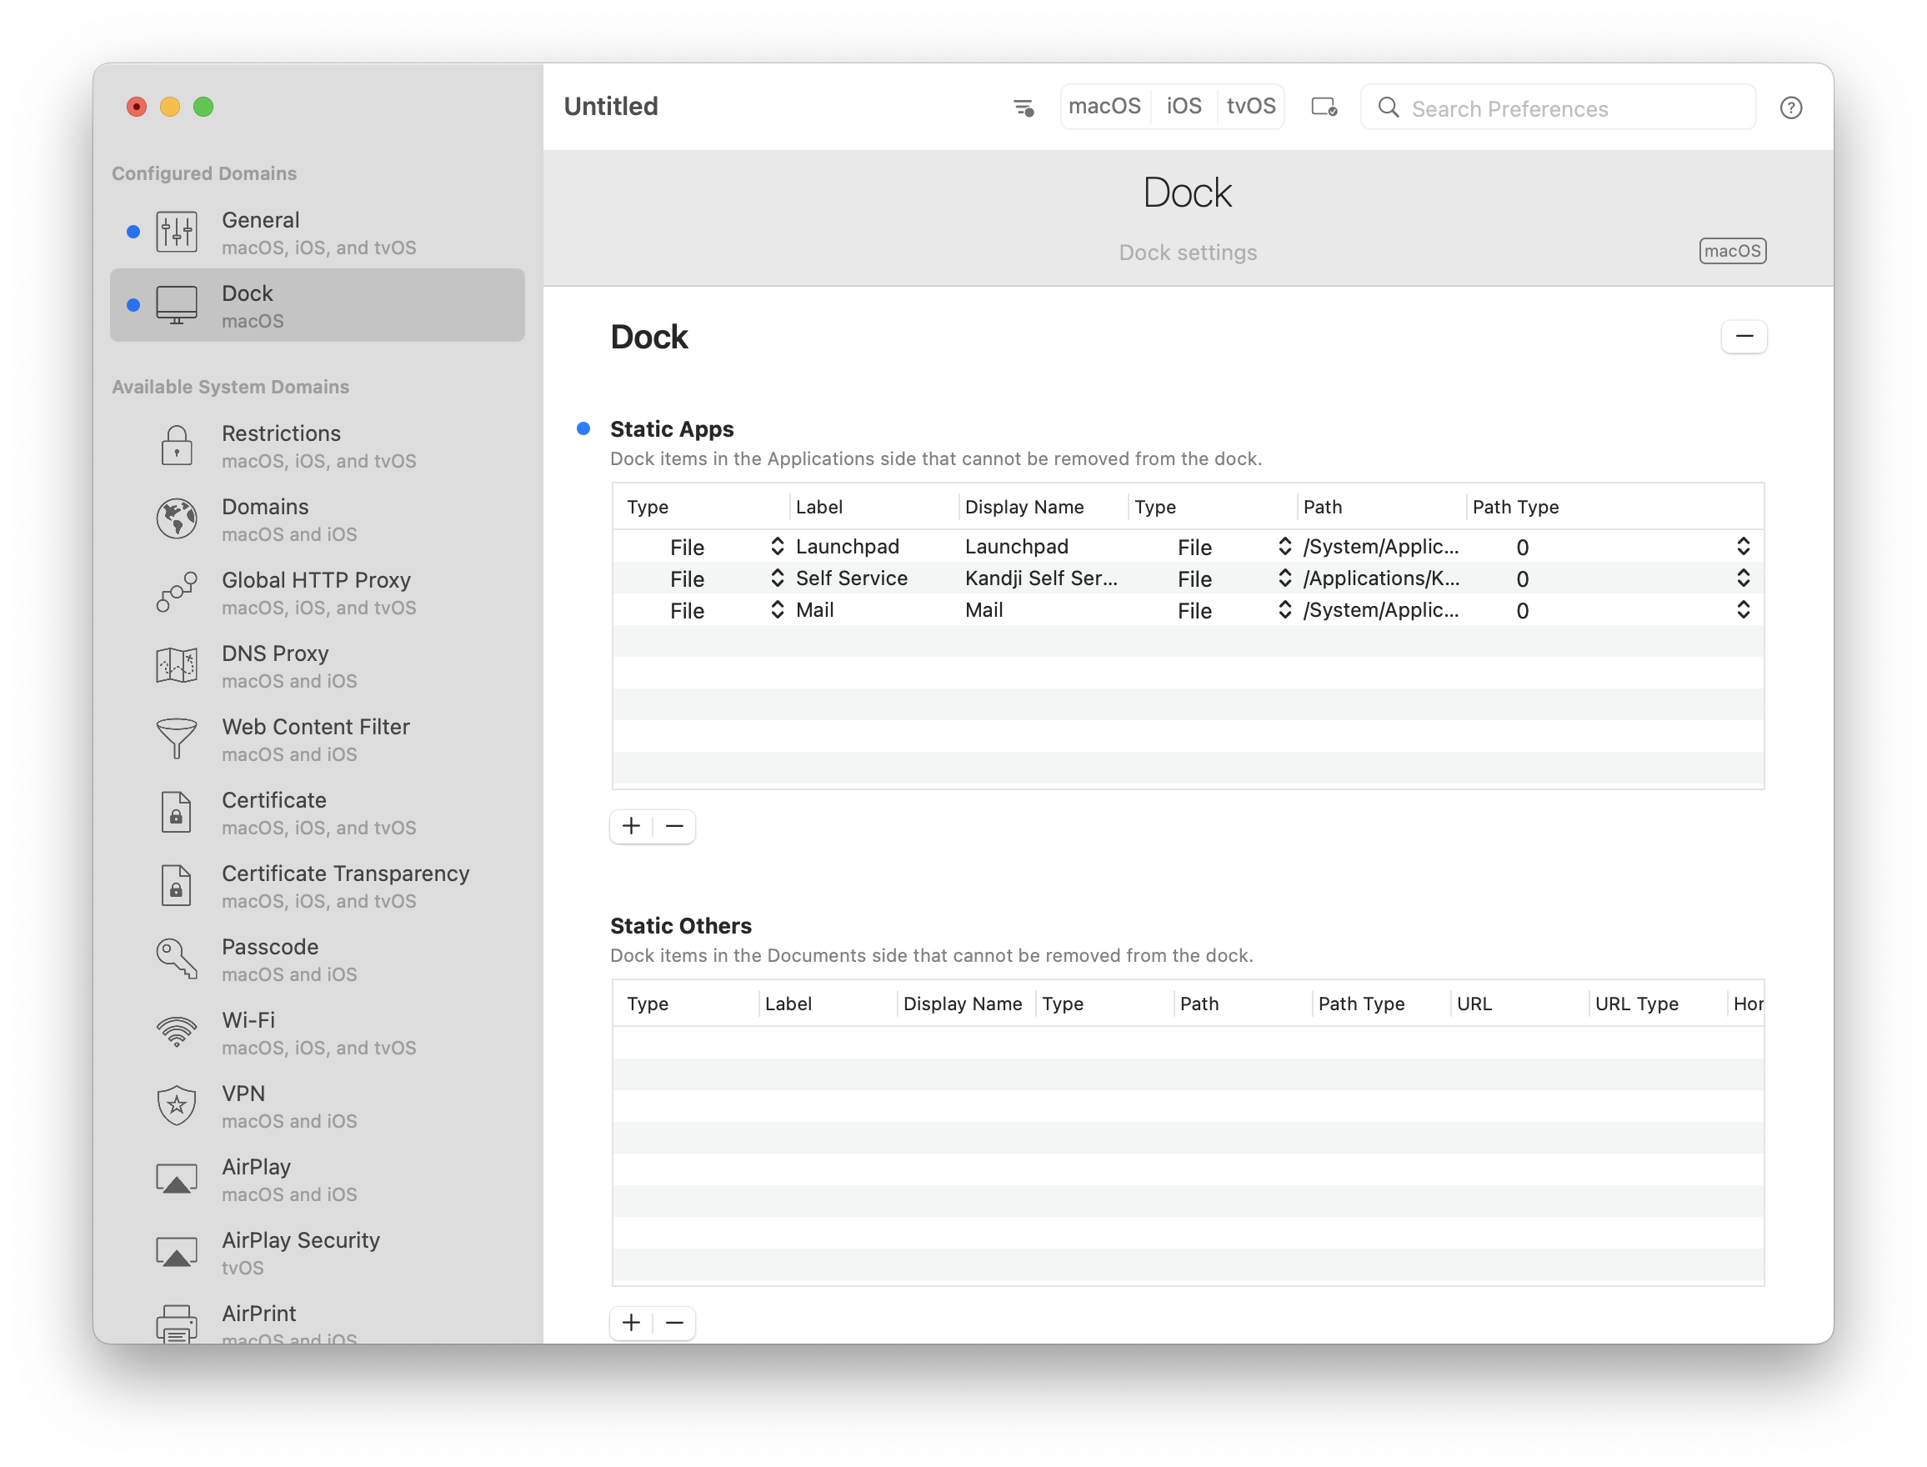
Task: Remove row from Static Others table
Action: (674, 1323)
